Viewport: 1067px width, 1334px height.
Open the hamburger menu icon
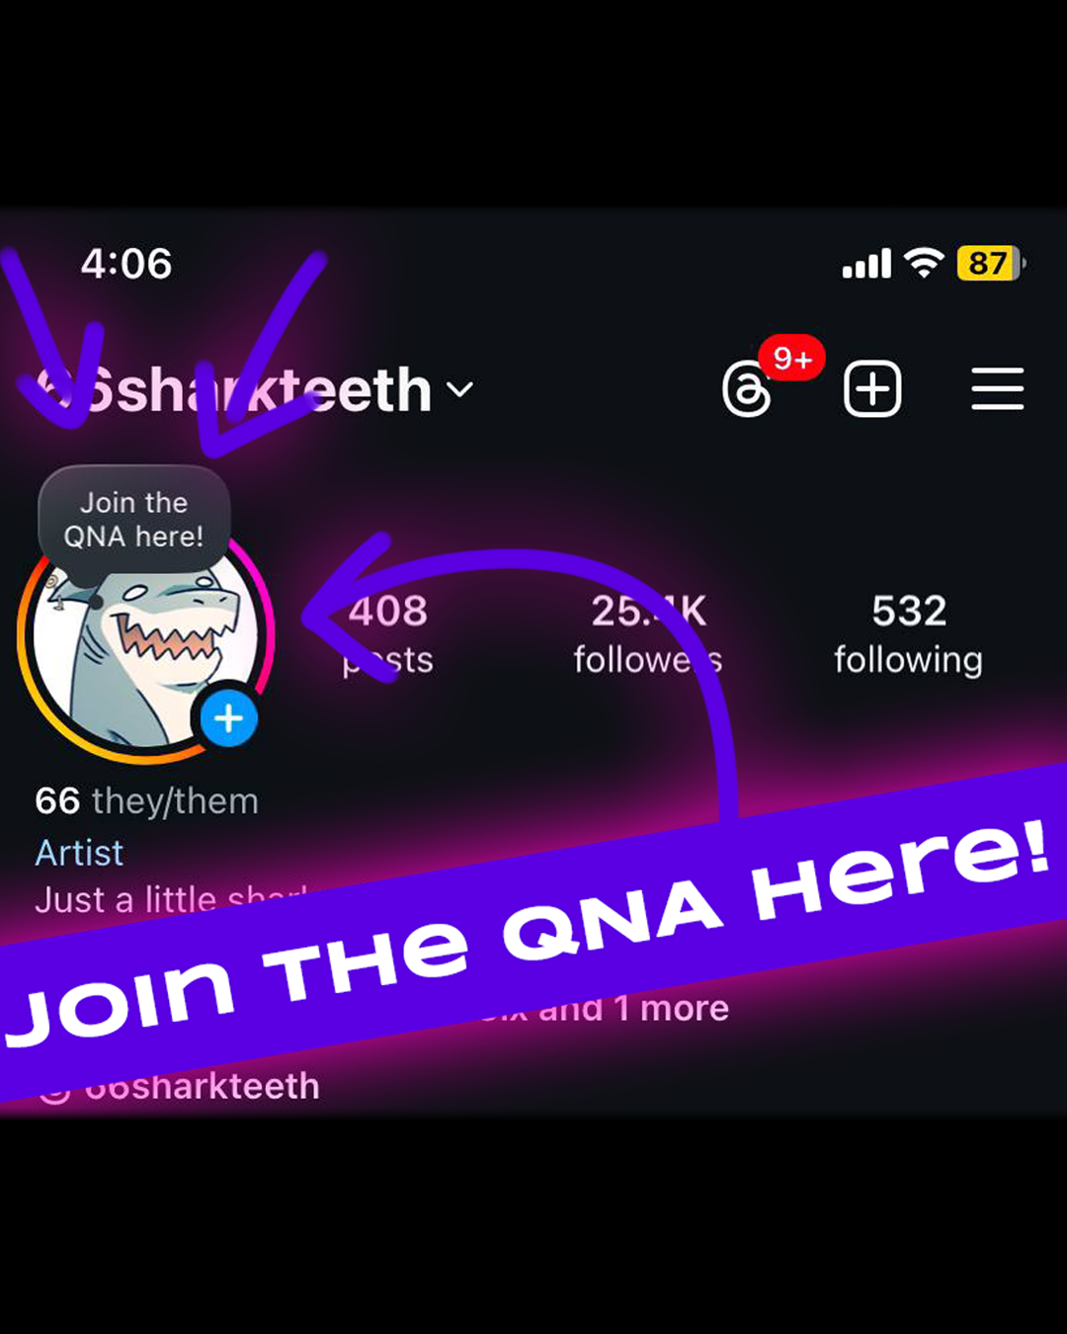(997, 388)
